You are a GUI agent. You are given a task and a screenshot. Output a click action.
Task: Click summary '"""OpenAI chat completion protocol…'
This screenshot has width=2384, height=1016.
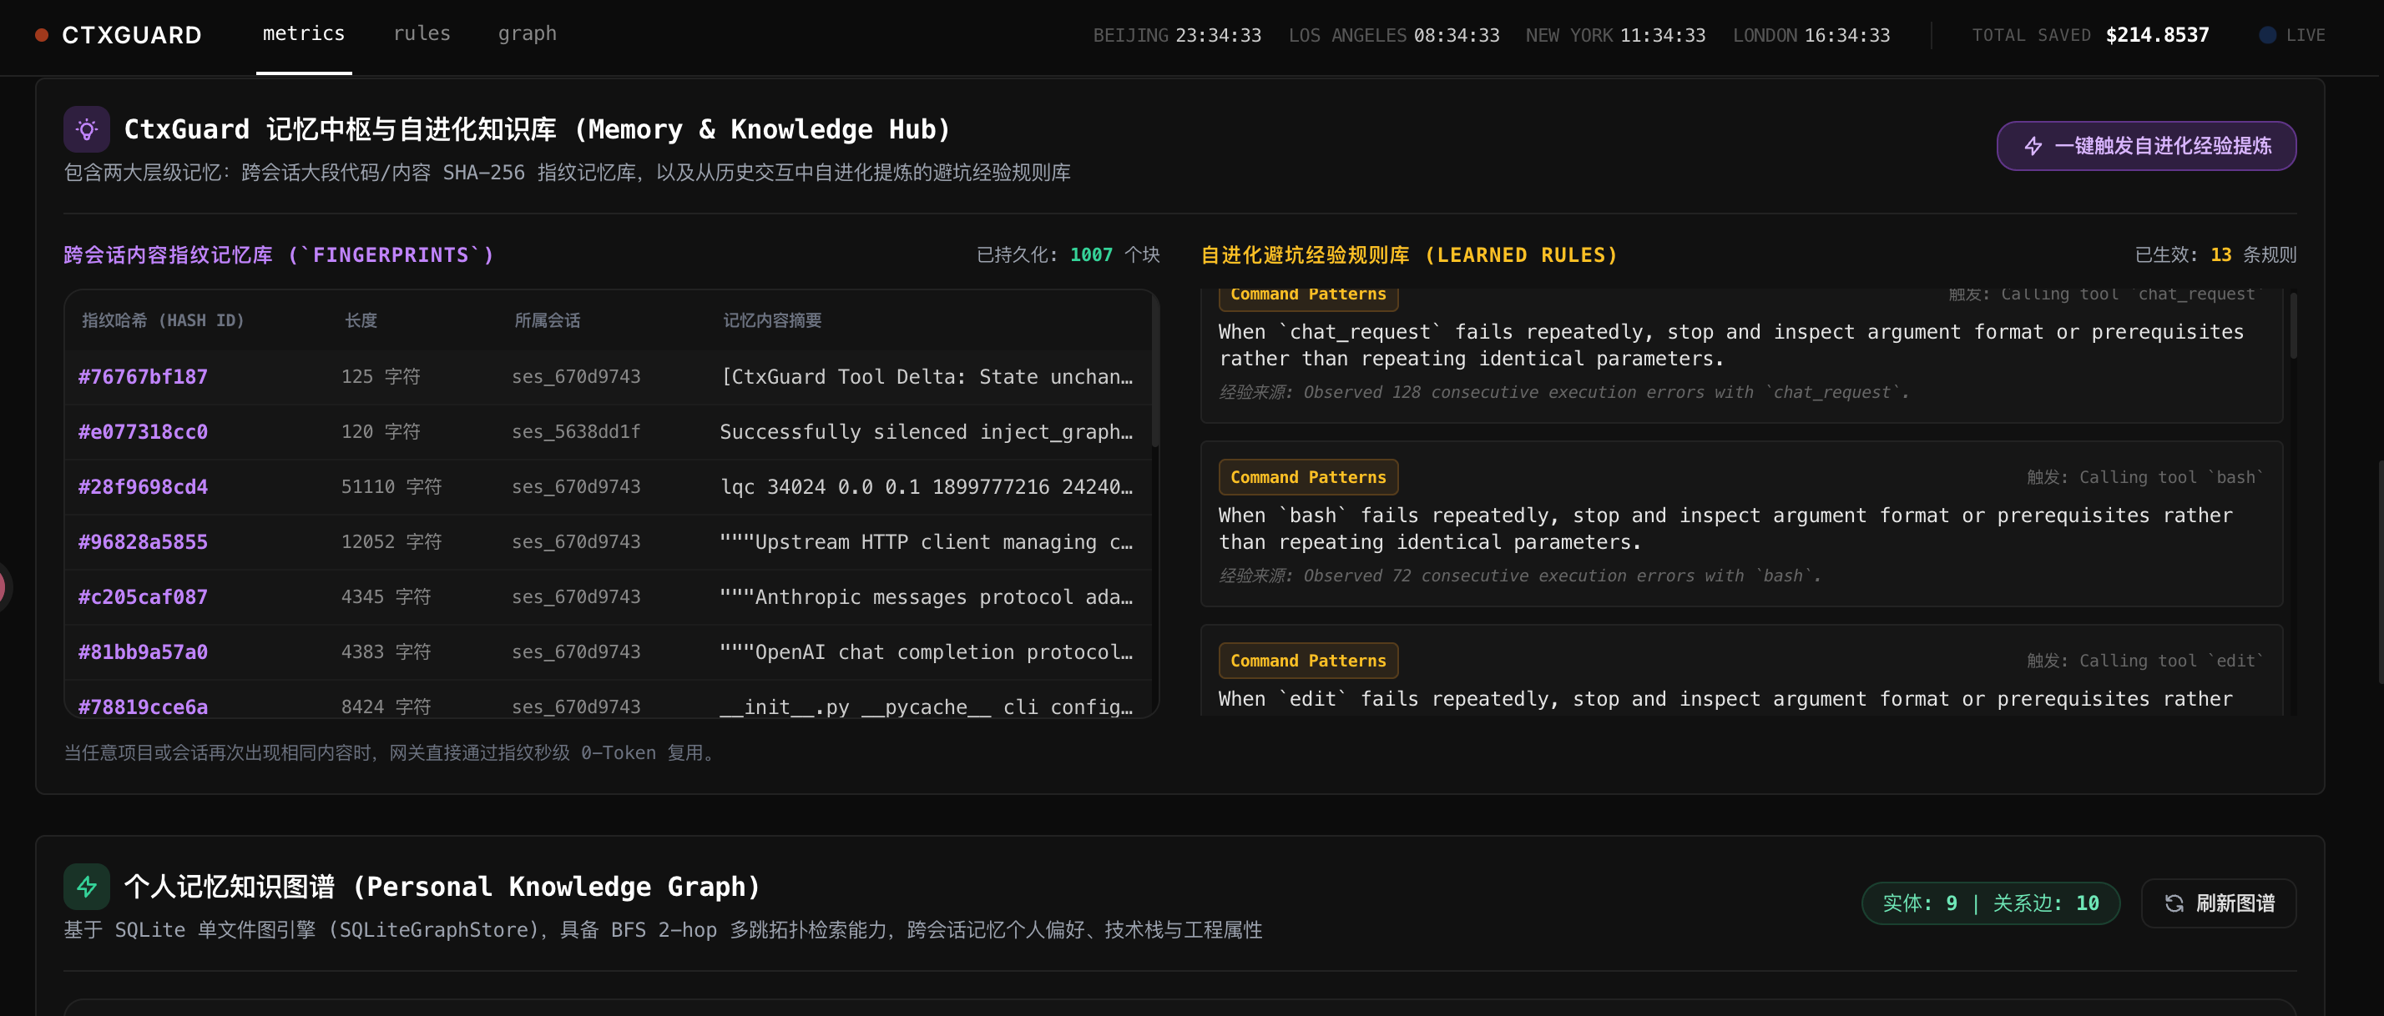tap(927, 651)
